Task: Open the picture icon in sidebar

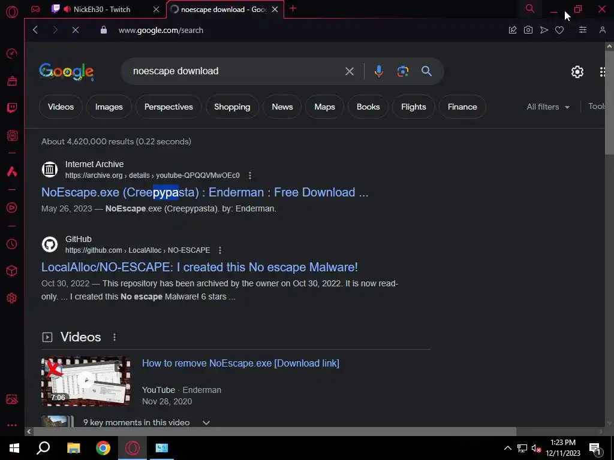Action: 12,399
